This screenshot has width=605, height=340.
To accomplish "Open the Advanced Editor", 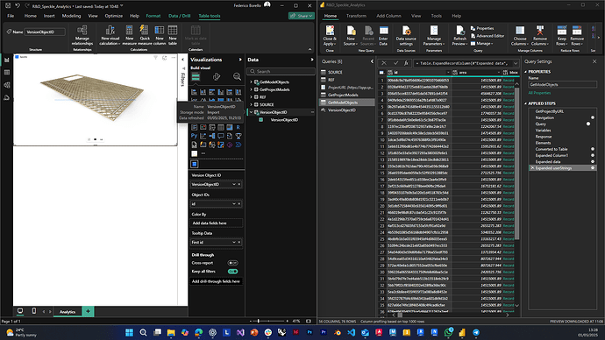I will click(x=488, y=36).
